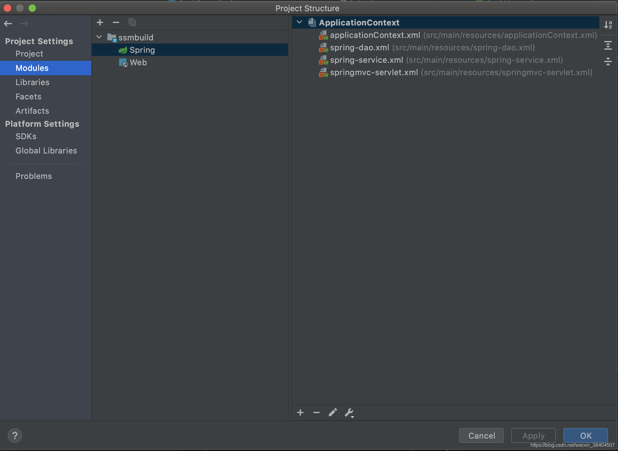Select the ssmbuild module row
The height and width of the screenshot is (451, 618).
190,38
